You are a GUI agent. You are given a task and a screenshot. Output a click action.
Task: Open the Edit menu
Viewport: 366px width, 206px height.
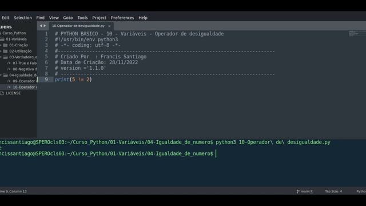pos(5,18)
